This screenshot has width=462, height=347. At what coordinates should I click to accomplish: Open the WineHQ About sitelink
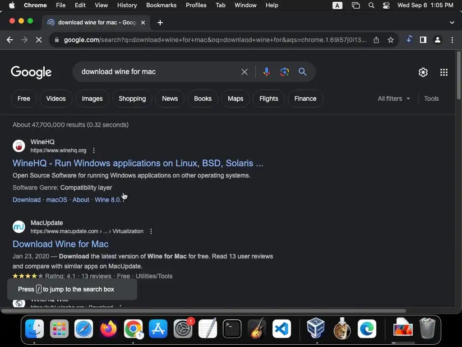(81, 200)
